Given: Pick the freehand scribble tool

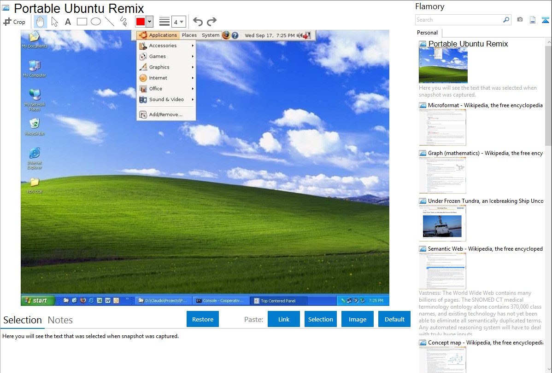Looking at the screenshot, I should tap(123, 22).
